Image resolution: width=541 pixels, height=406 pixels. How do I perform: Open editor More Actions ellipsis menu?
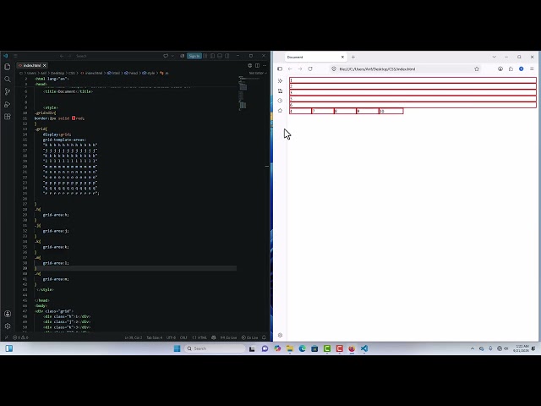[x=265, y=65]
